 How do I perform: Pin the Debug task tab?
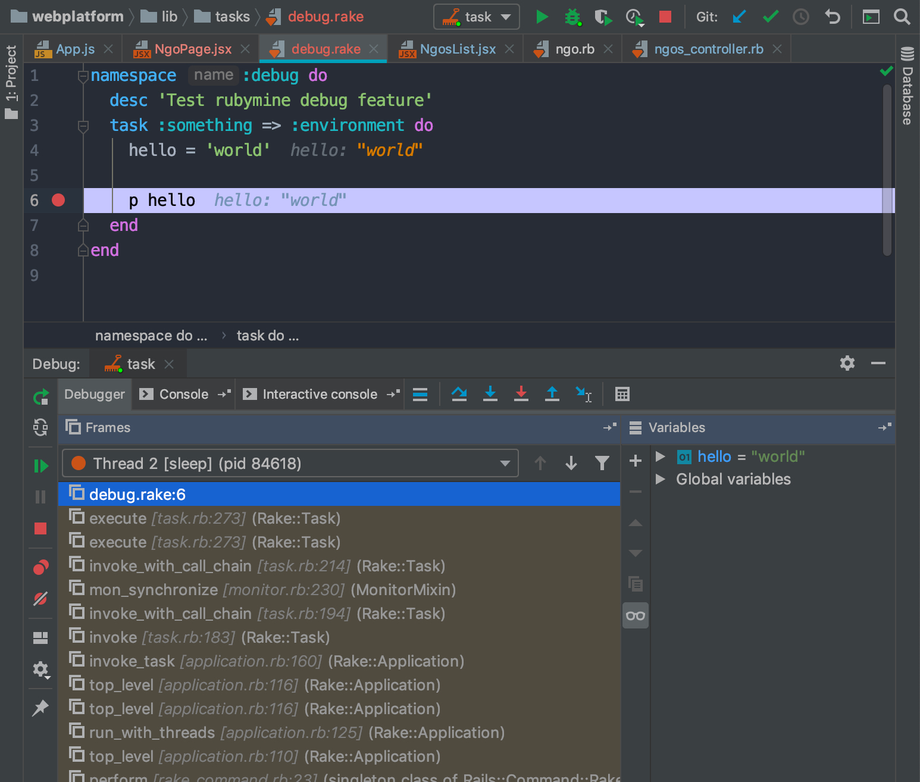coord(40,708)
